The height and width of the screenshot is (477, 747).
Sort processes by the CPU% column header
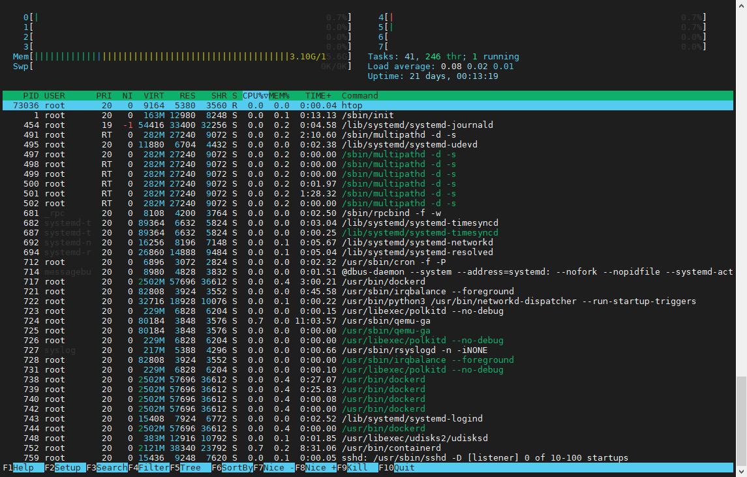253,96
